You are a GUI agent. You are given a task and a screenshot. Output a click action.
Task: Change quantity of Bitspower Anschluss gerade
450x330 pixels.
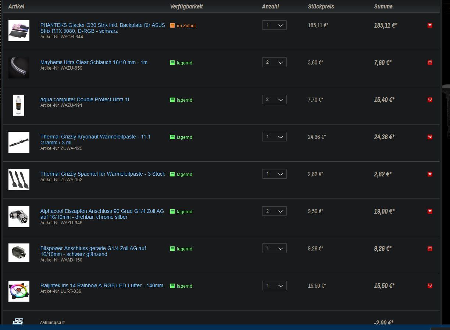(x=274, y=248)
